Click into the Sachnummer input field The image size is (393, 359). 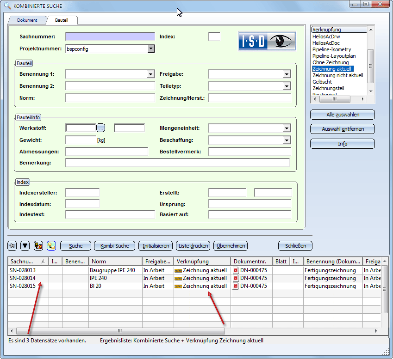click(x=110, y=37)
